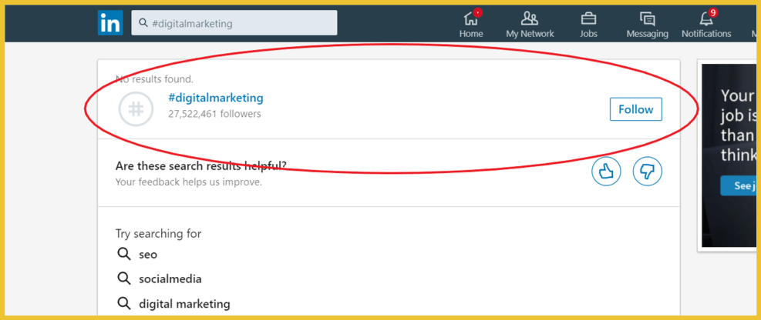Open My Network

(530, 24)
